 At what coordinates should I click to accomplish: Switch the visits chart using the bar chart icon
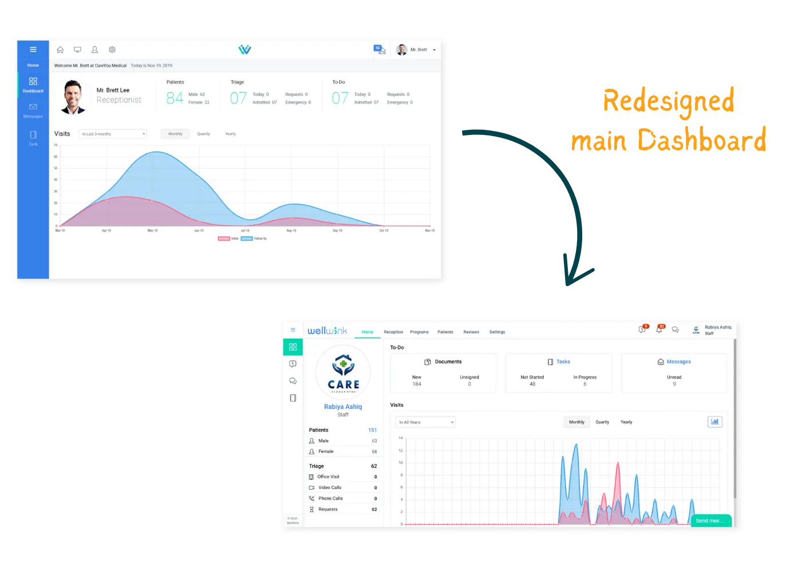coord(714,422)
